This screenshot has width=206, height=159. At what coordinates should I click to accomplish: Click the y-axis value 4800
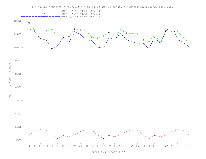click(x=18, y=140)
